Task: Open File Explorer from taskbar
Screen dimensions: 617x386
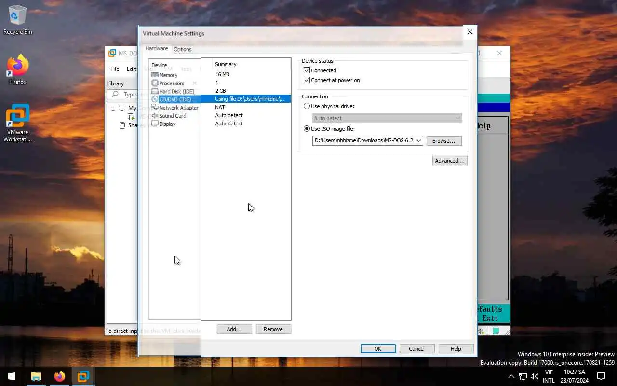Action: pos(36,376)
